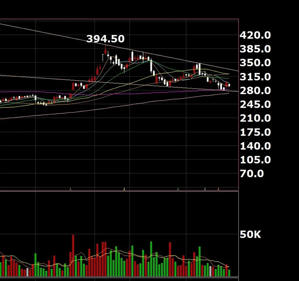
Task: Select the 245.0 price axis label
Action: [x=255, y=105]
